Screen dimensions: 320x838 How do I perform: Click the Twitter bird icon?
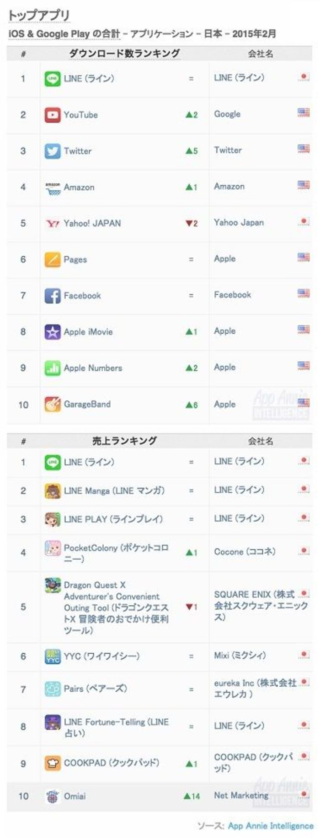[x=52, y=151]
